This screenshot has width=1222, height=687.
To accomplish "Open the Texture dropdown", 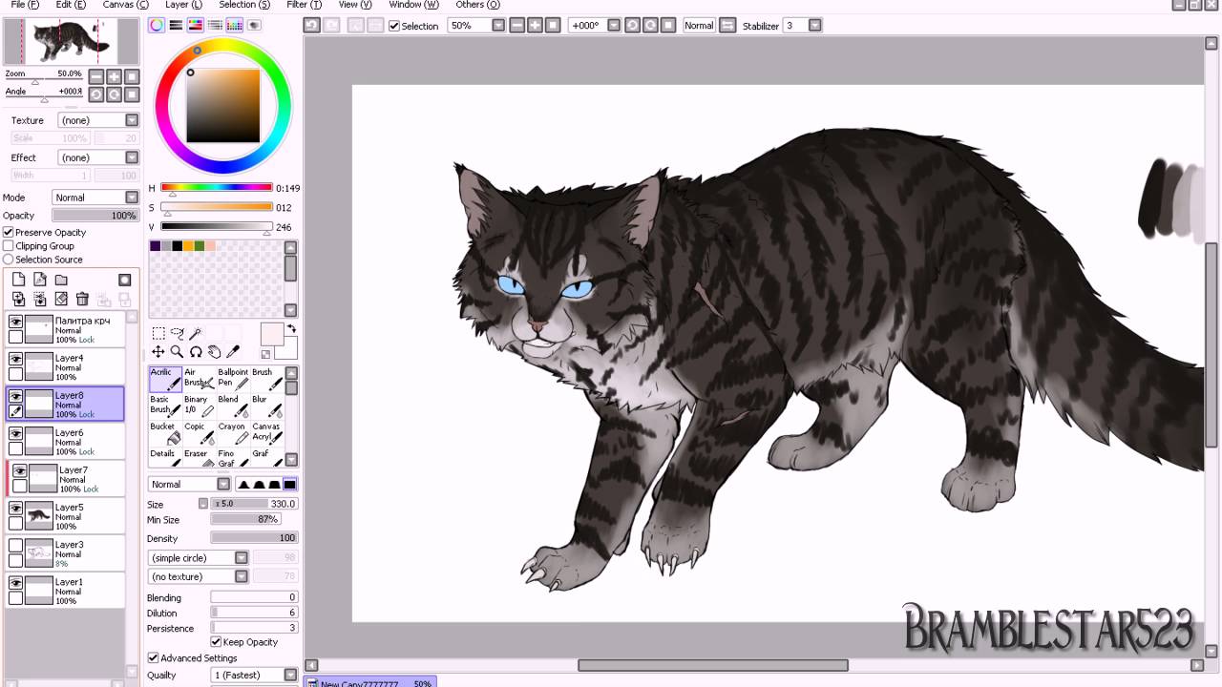I will click(98, 120).
